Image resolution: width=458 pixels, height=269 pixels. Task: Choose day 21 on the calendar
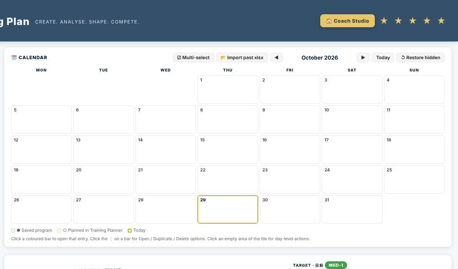click(165, 179)
